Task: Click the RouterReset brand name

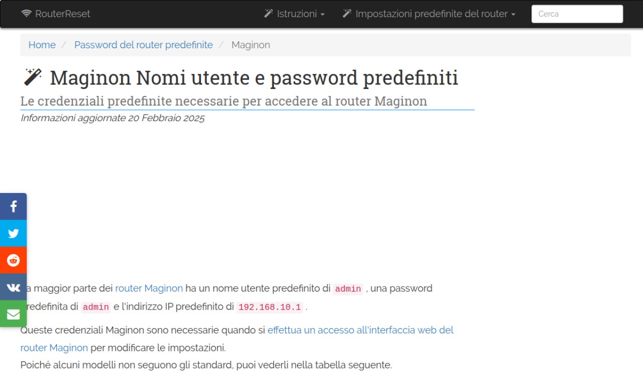Action: (63, 14)
